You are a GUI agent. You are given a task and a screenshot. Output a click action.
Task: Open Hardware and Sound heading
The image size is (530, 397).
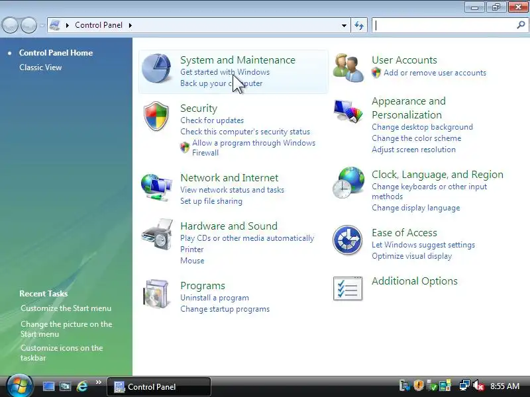point(229,226)
